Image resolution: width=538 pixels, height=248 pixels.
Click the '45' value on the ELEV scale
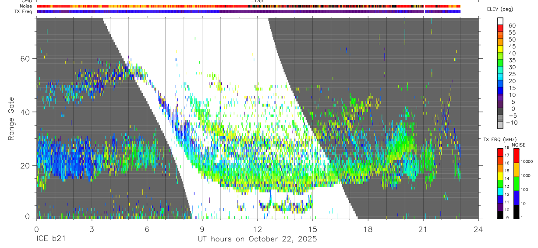pos(512,46)
